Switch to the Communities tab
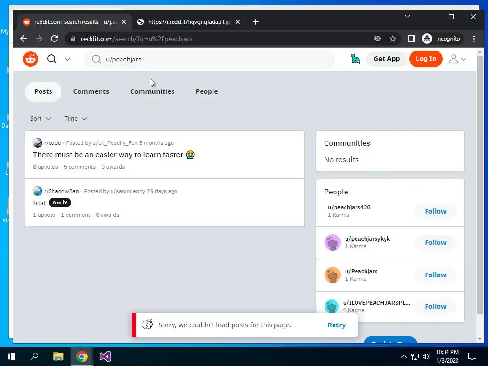Image resolution: width=488 pixels, height=366 pixels. click(x=152, y=91)
